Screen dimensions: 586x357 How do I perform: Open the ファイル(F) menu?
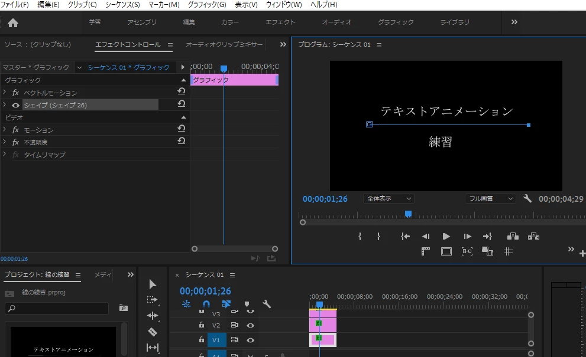click(x=15, y=5)
